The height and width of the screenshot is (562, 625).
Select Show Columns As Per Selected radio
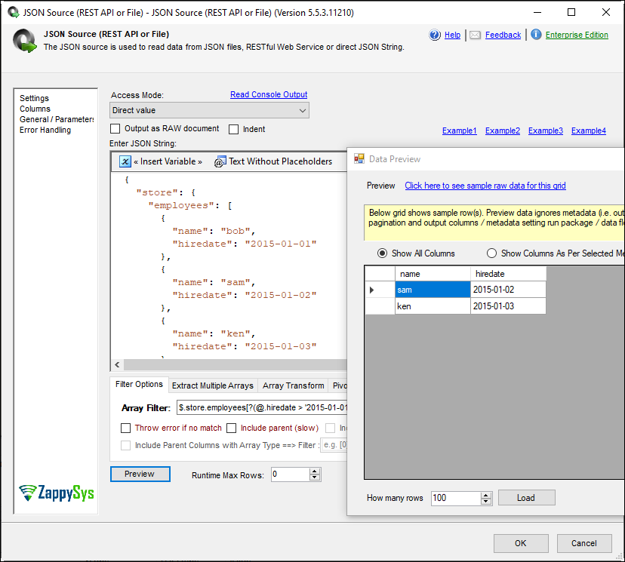point(491,253)
